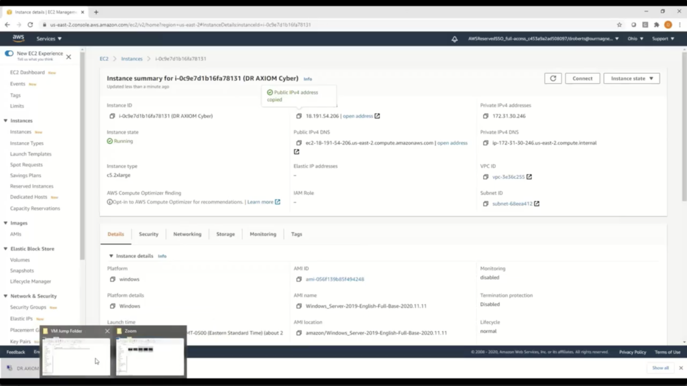The image size is (687, 386).
Task: Close the New EC2 Experience banner
Action: (69, 57)
